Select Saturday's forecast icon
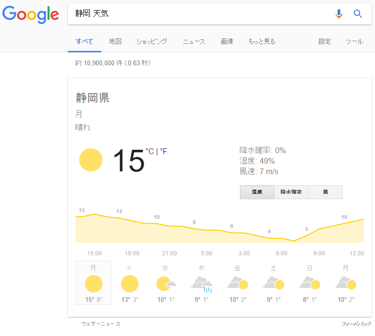 pyautogui.click(x=274, y=283)
